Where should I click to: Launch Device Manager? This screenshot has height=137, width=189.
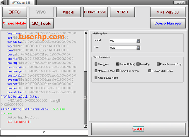coord(168,23)
